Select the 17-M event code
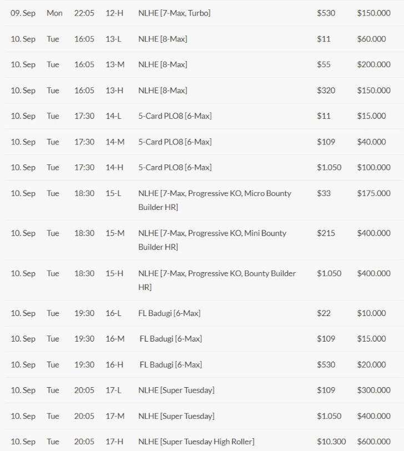This screenshot has height=451, width=404. coord(115,416)
